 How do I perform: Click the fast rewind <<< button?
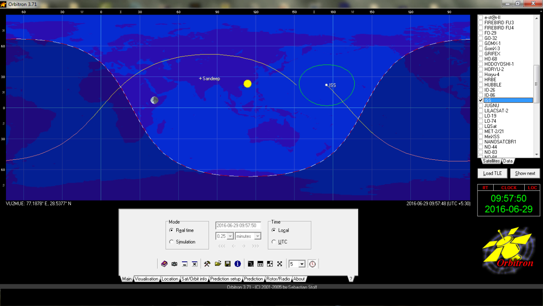(222, 246)
